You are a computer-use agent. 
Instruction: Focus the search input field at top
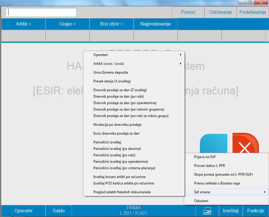point(41,12)
